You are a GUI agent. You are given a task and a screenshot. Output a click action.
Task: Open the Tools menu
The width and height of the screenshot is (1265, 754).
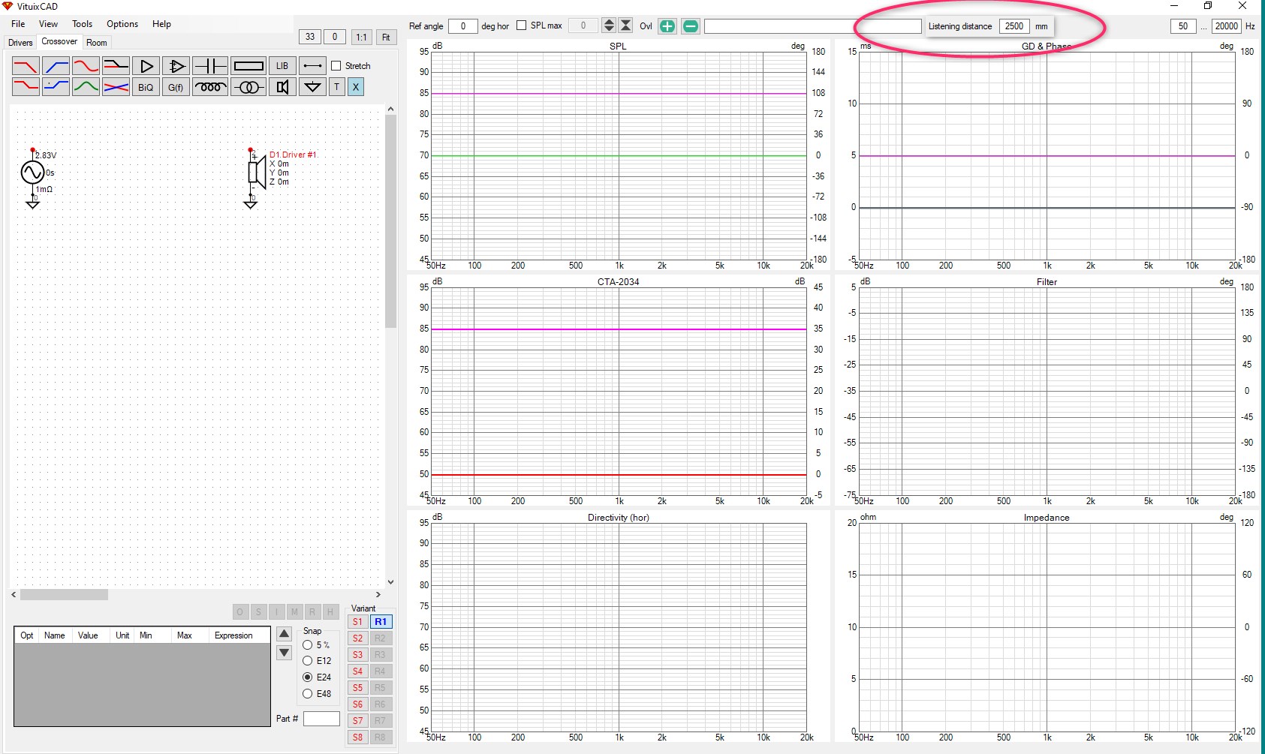click(x=82, y=24)
